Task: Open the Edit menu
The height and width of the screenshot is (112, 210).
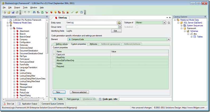Action: pyautogui.click(x=10, y=8)
